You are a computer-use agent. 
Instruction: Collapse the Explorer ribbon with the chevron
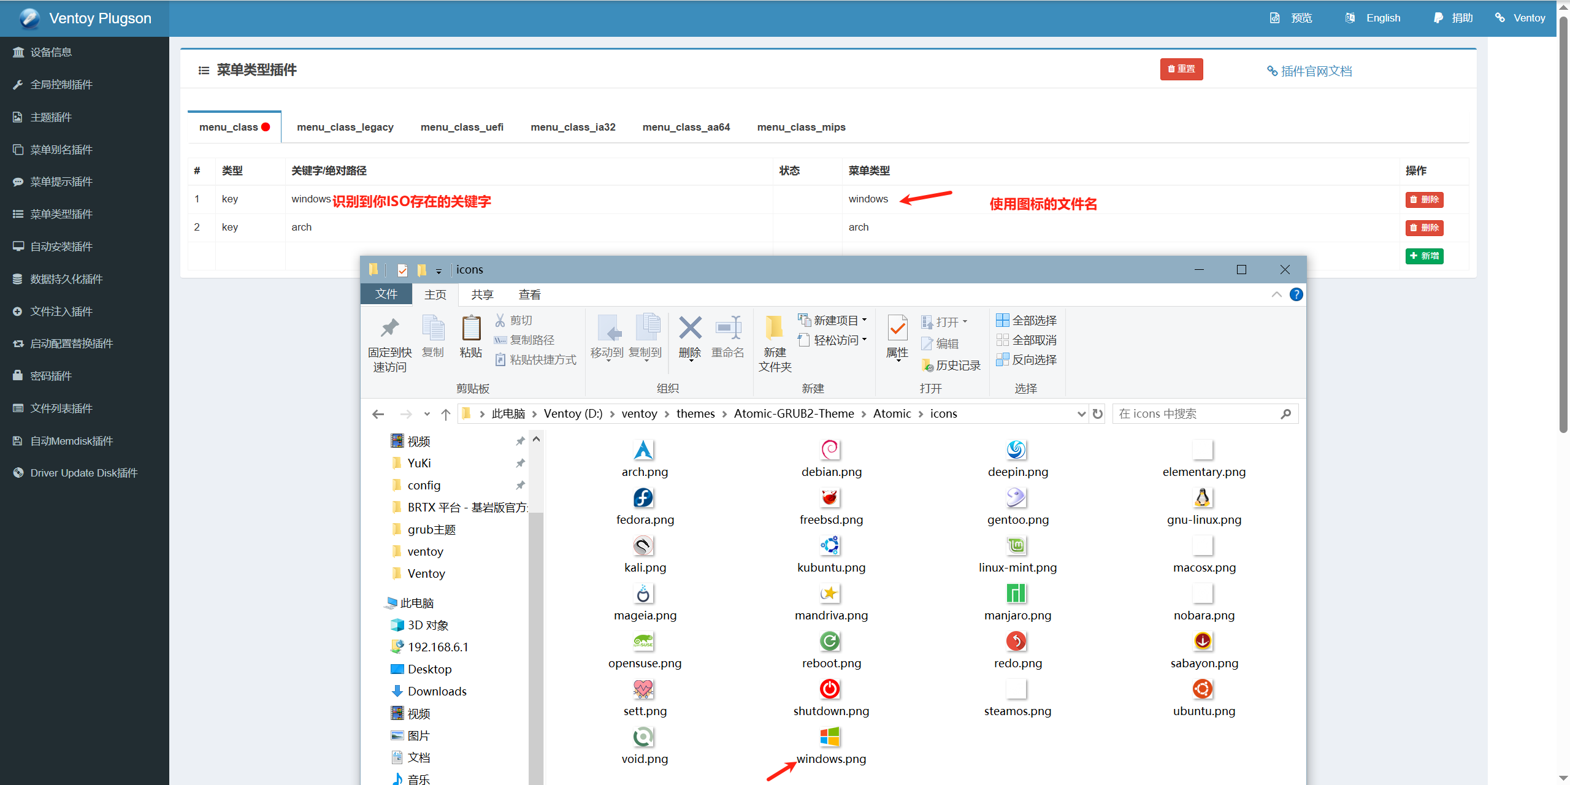pos(1277,295)
